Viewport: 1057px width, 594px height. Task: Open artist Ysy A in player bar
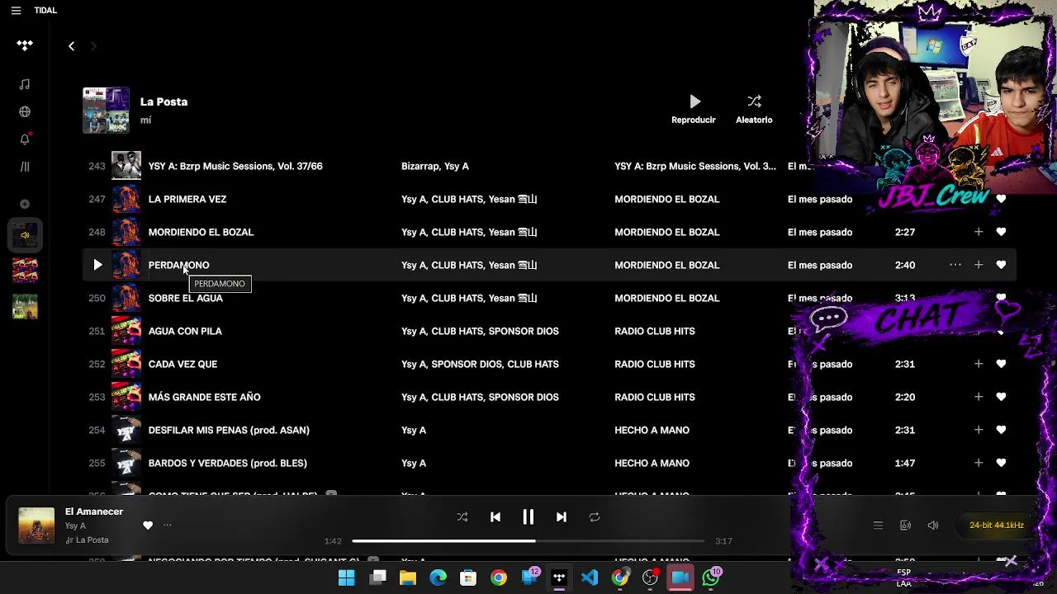click(75, 526)
